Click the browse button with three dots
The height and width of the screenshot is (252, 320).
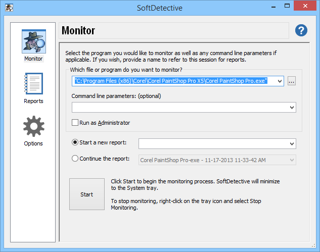click(291, 81)
